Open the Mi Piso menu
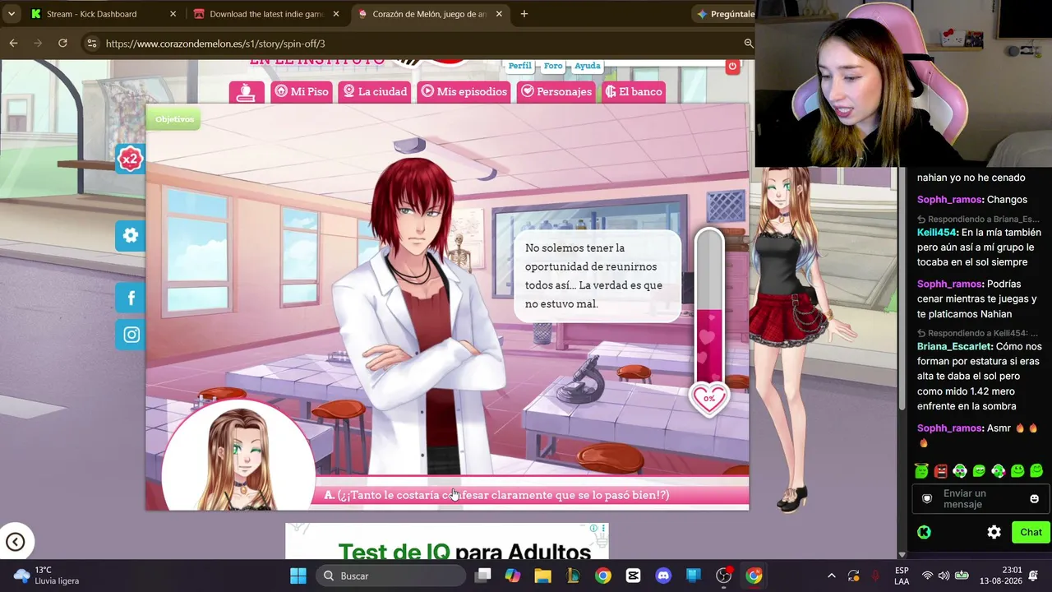The width and height of the screenshot is (1052, 592). (302, 91)
